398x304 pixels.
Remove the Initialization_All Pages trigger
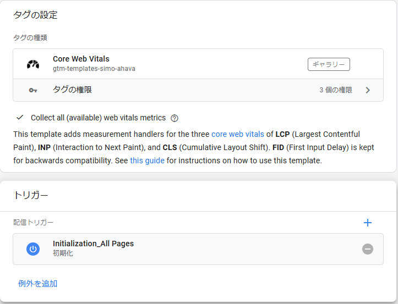[x=368, y=249]
